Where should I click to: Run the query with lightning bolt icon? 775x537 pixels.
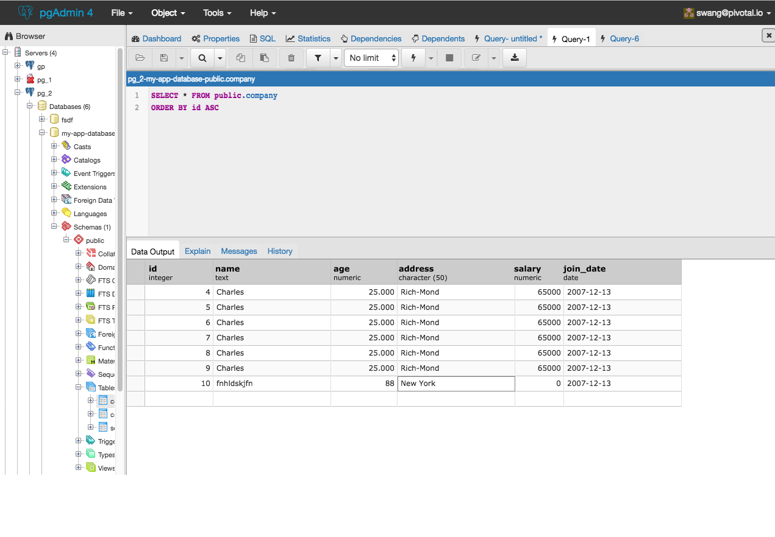(413, 58)
